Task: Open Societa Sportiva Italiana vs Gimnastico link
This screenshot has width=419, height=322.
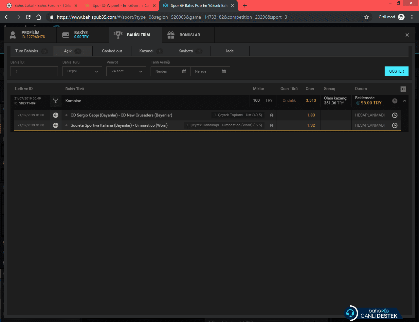Action: click(119, 125)
